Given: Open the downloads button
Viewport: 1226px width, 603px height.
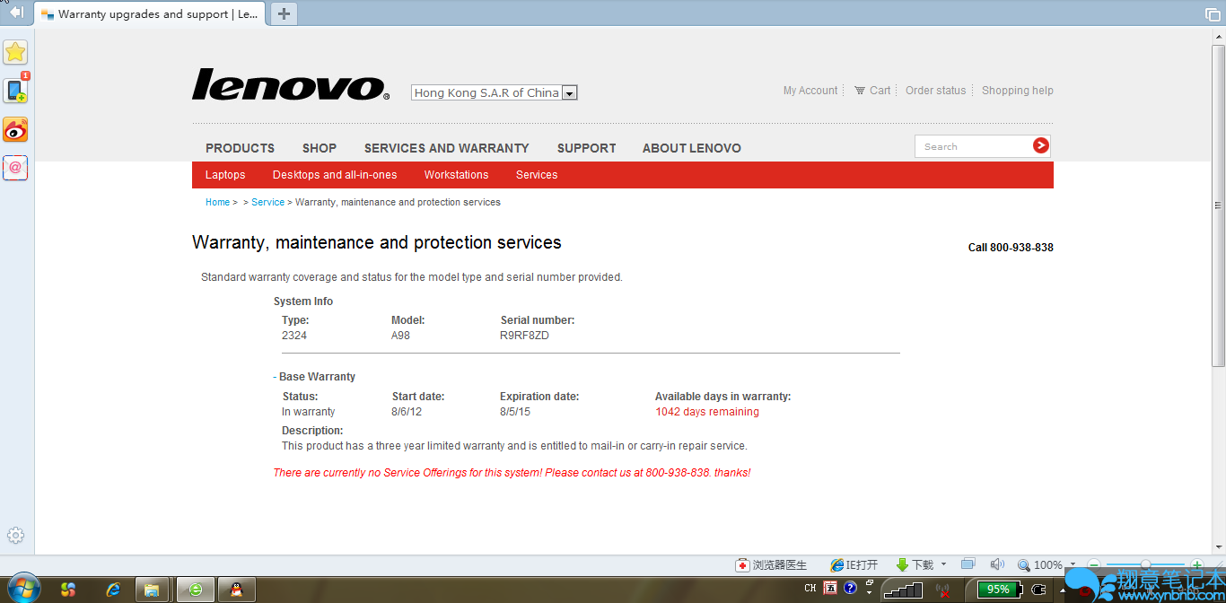Looking at the screenshot, I should pos(915,565).
